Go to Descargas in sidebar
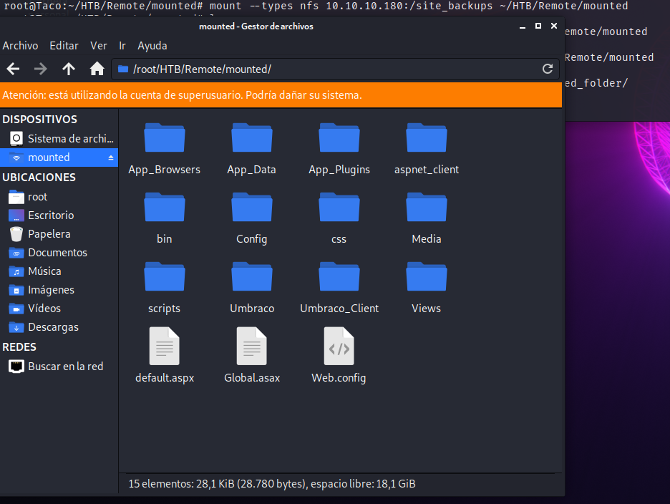The height and width of the screenshot is (504, 670). point(53,327)
